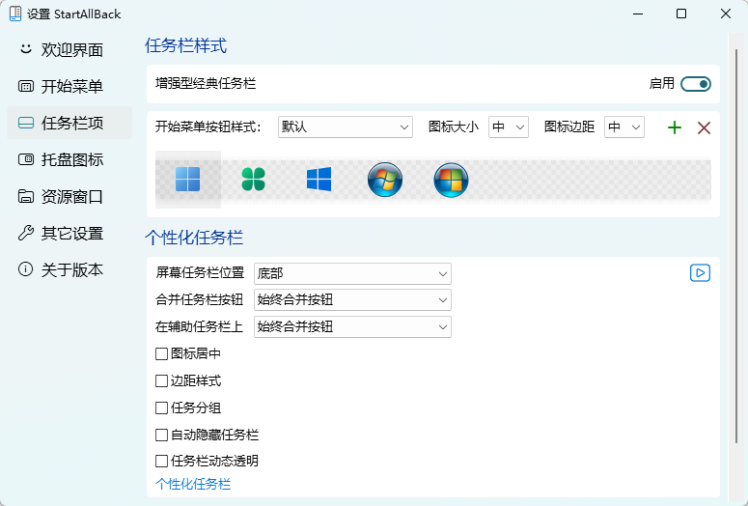Viewport: 748px width, 506px height.
Task: Go to the 其它设置 page
Action: click(x=69, y=234)
